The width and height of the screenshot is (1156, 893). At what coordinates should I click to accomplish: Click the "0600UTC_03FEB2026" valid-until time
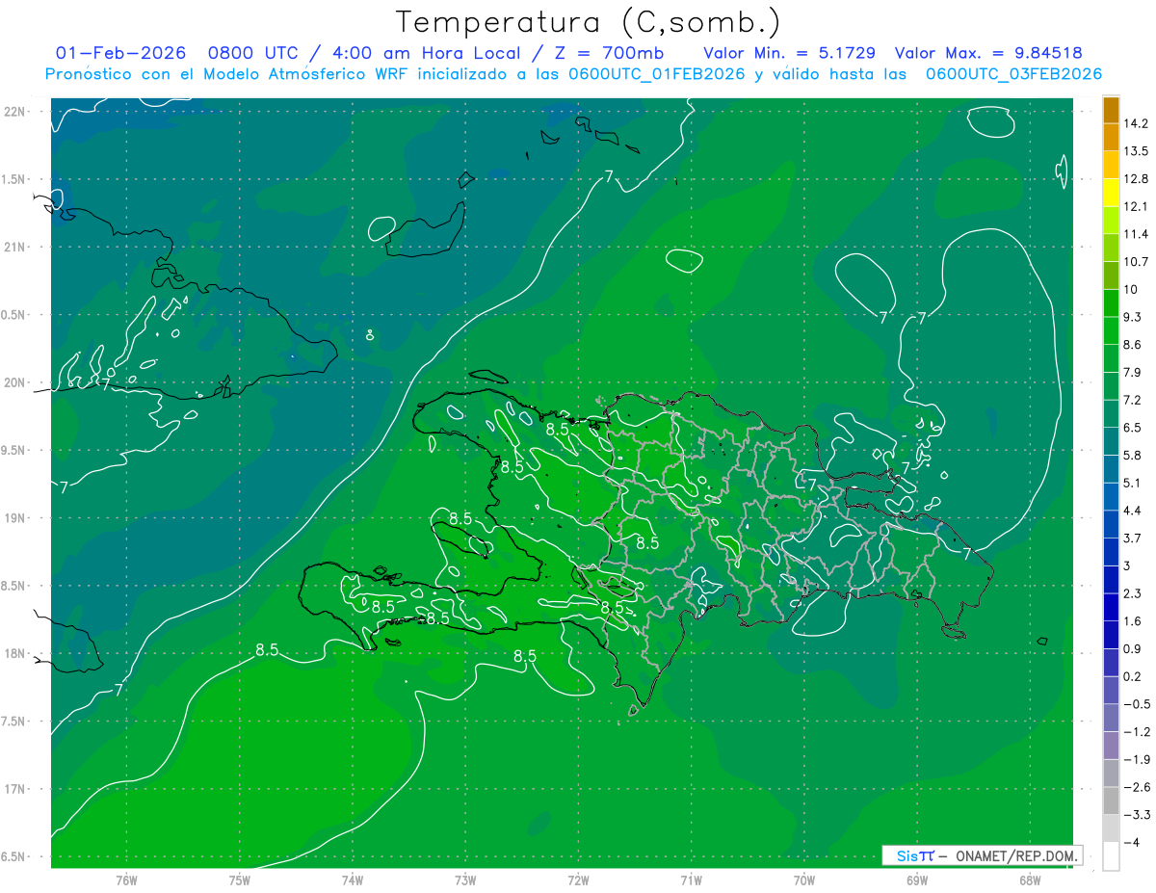point(1013,74)
